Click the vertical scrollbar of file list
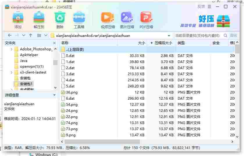 [x=237, y=49]
